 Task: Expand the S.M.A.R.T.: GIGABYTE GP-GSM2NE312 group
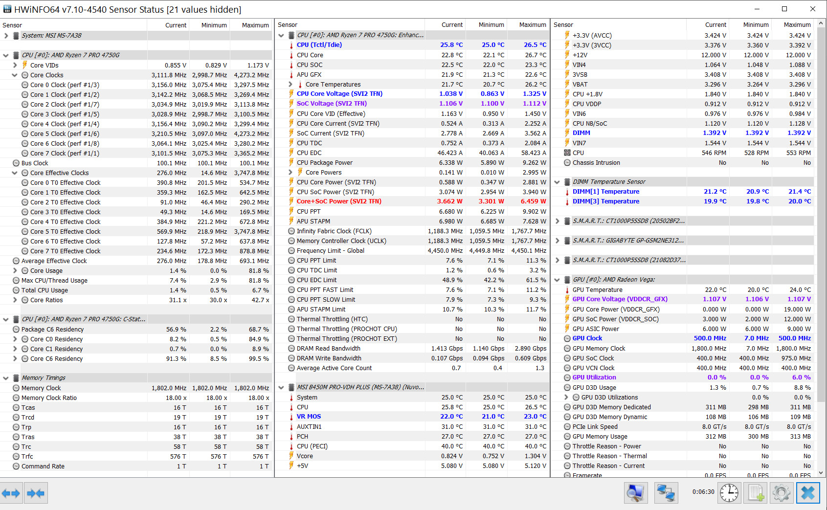click(557, 241)
